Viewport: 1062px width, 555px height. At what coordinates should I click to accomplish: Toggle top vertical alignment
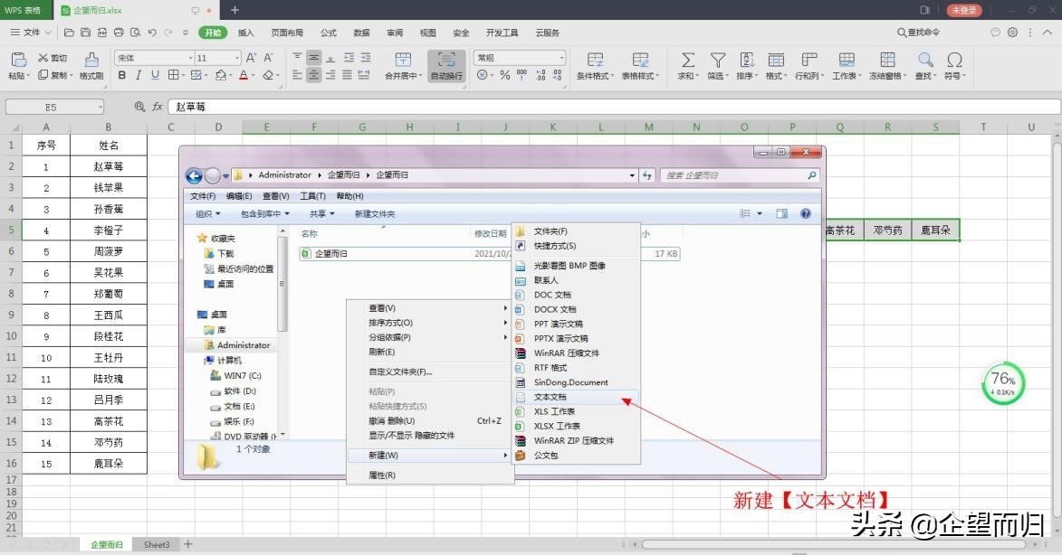point(297,58)
